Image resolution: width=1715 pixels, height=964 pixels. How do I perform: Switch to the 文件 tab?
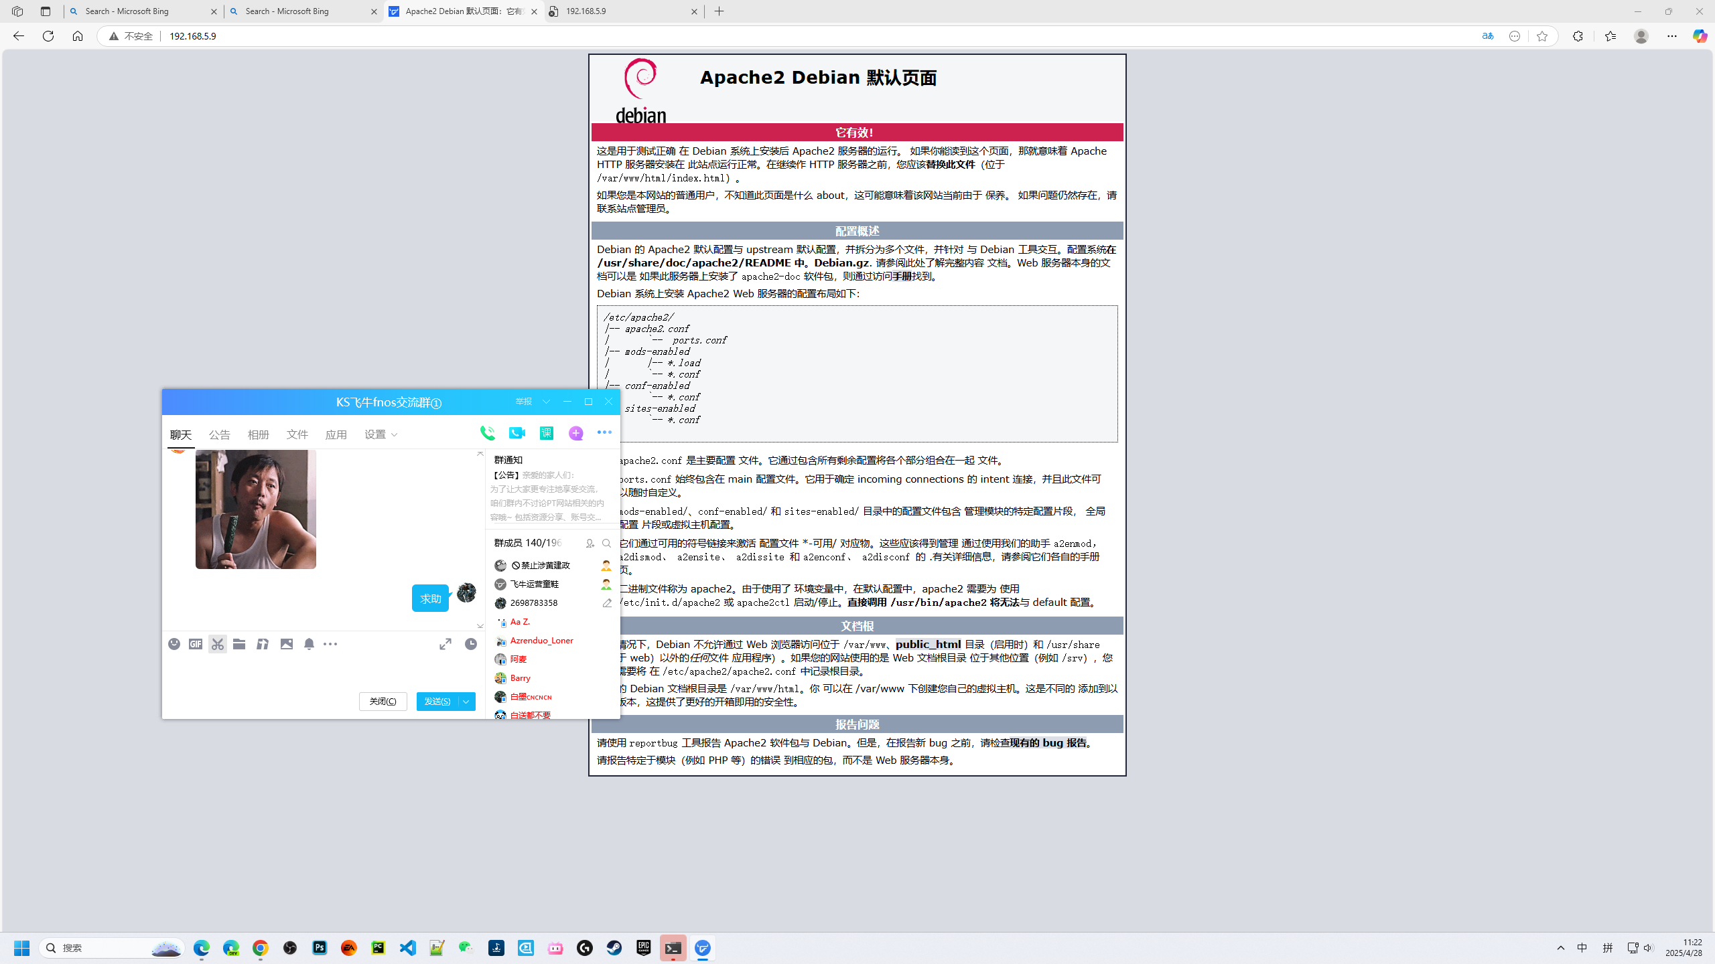click(x=297, y=434)
